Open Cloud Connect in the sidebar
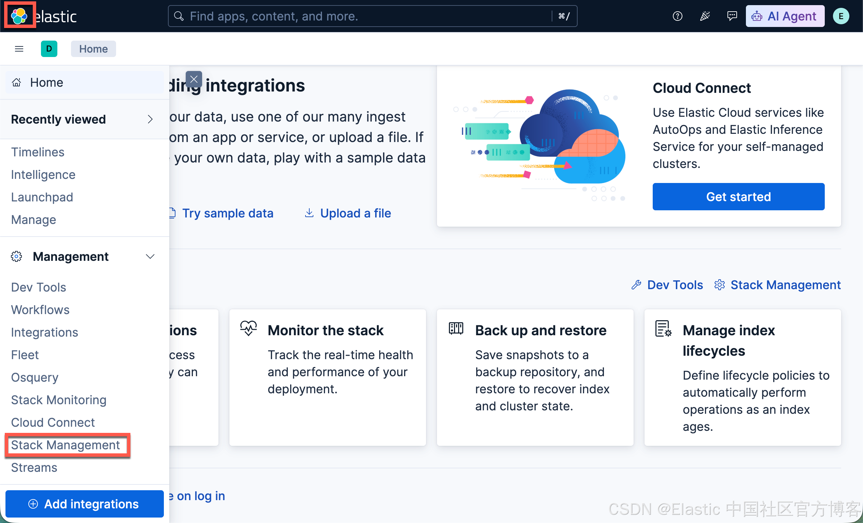The width and height of the screenshot is (863, 523). coord(53,423)
